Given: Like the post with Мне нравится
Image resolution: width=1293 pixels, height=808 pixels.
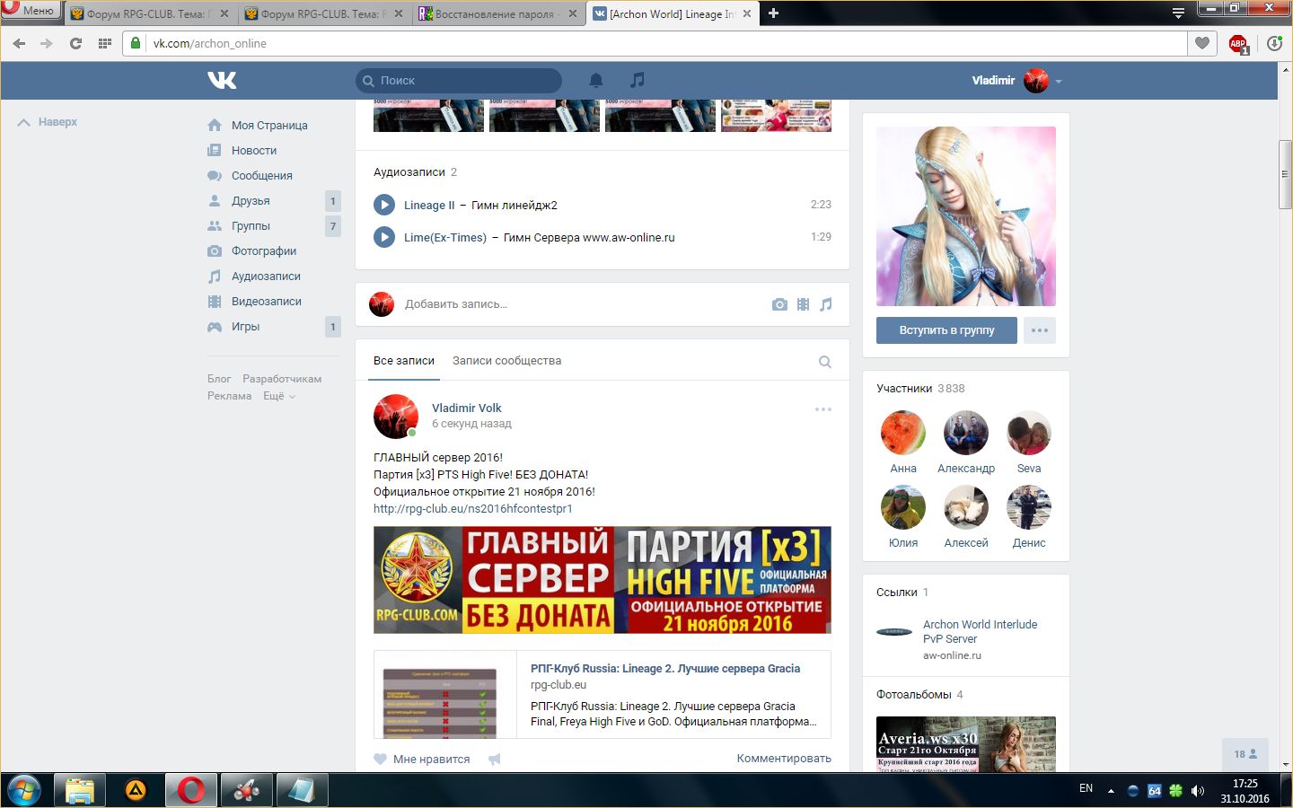Looking at the screenshot, I should (422, 760).
